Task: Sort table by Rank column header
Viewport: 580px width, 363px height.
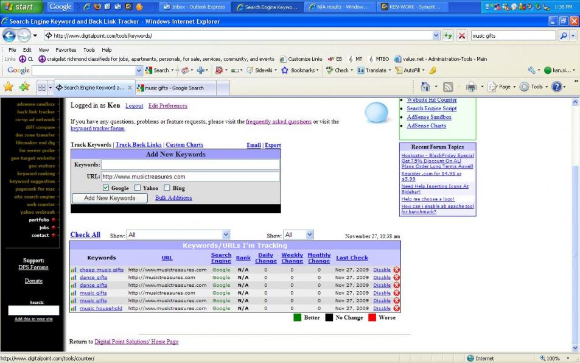Action: click(x=243, y=258)
